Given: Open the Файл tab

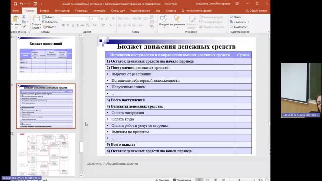Looking at the screenshot, I should 16,11.
